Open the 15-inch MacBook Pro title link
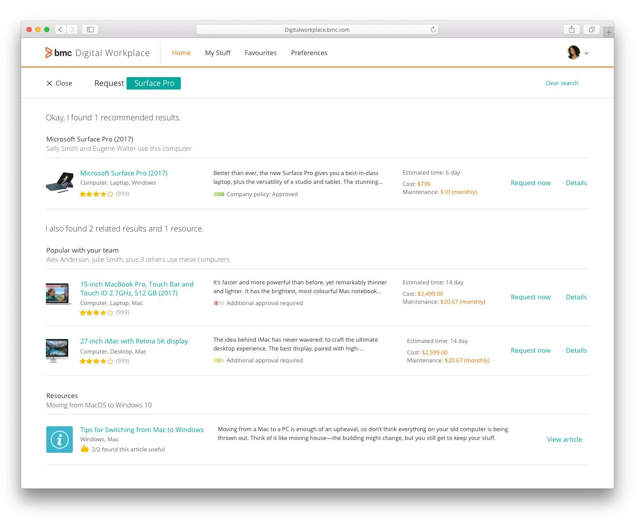The height and width of the screenshot is (518, 635). (x=137, y=289)
